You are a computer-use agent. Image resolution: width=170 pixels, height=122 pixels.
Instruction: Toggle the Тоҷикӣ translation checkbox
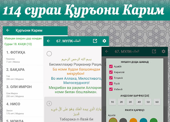[111, 78]
